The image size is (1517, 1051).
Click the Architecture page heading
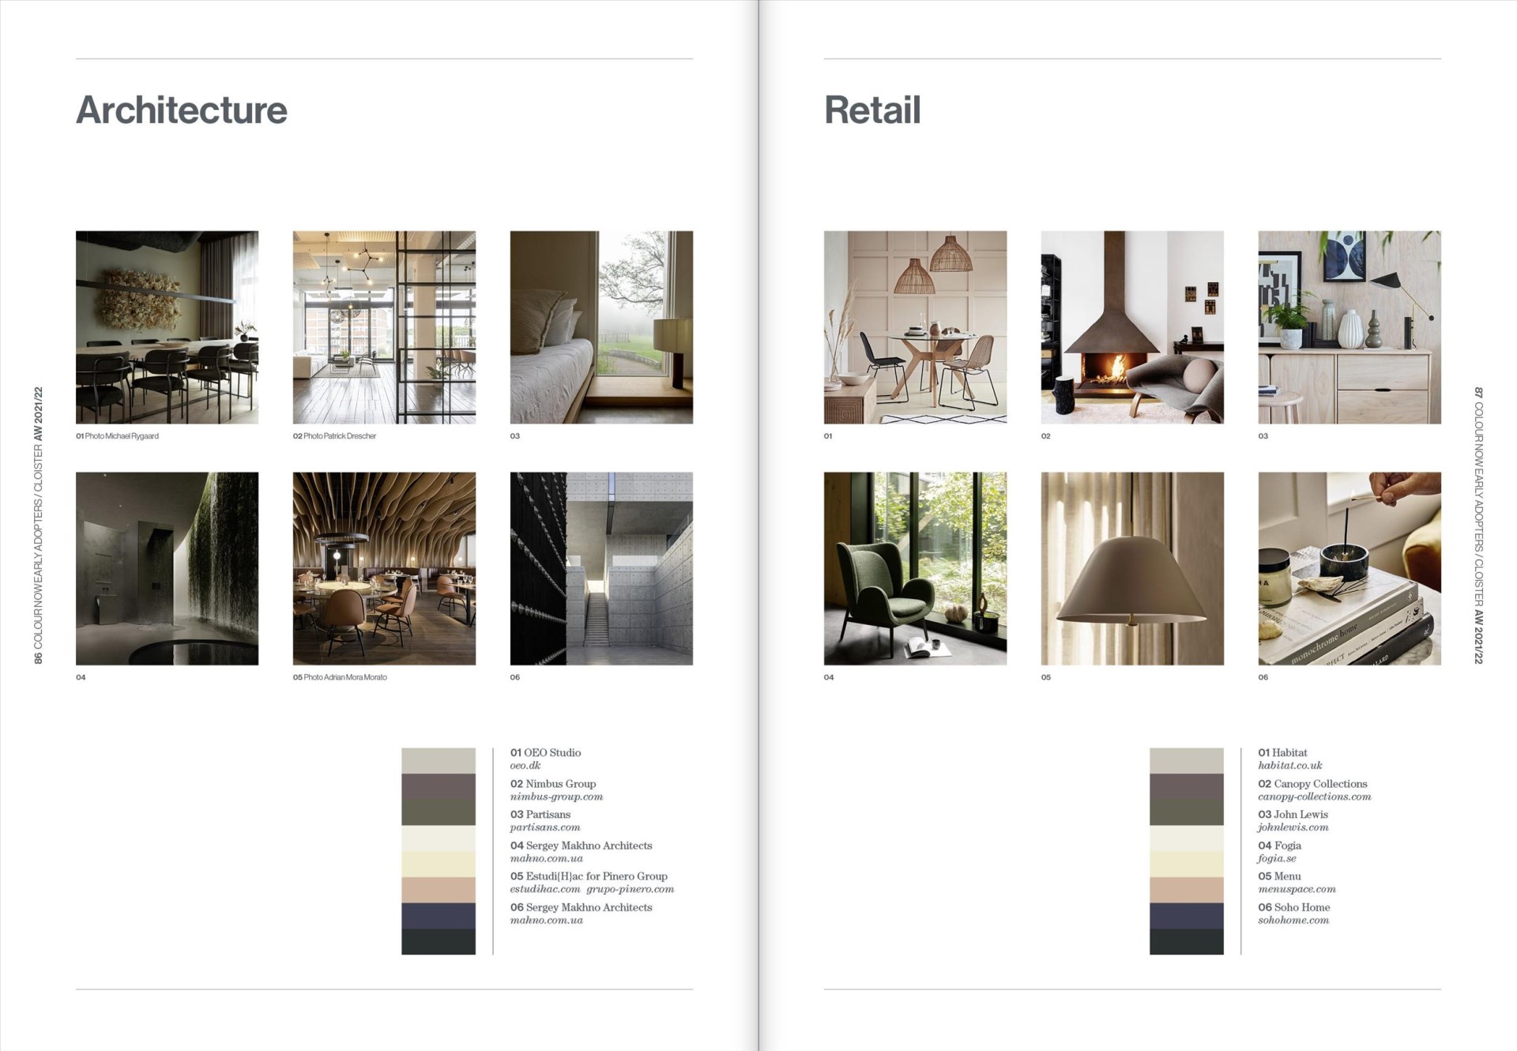pos(182,110)
